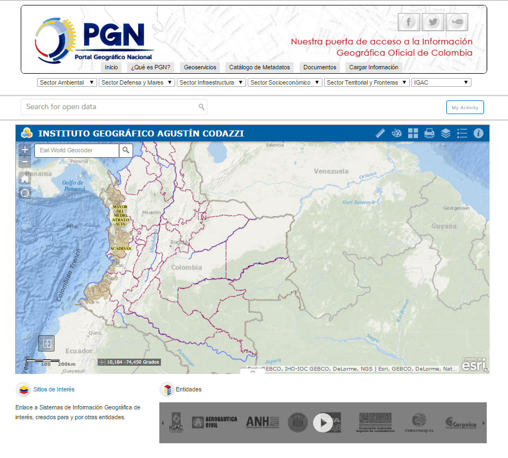508x458 pixels.
Task: Click the home extent icon on the map
Action: [x=25, y=178]
